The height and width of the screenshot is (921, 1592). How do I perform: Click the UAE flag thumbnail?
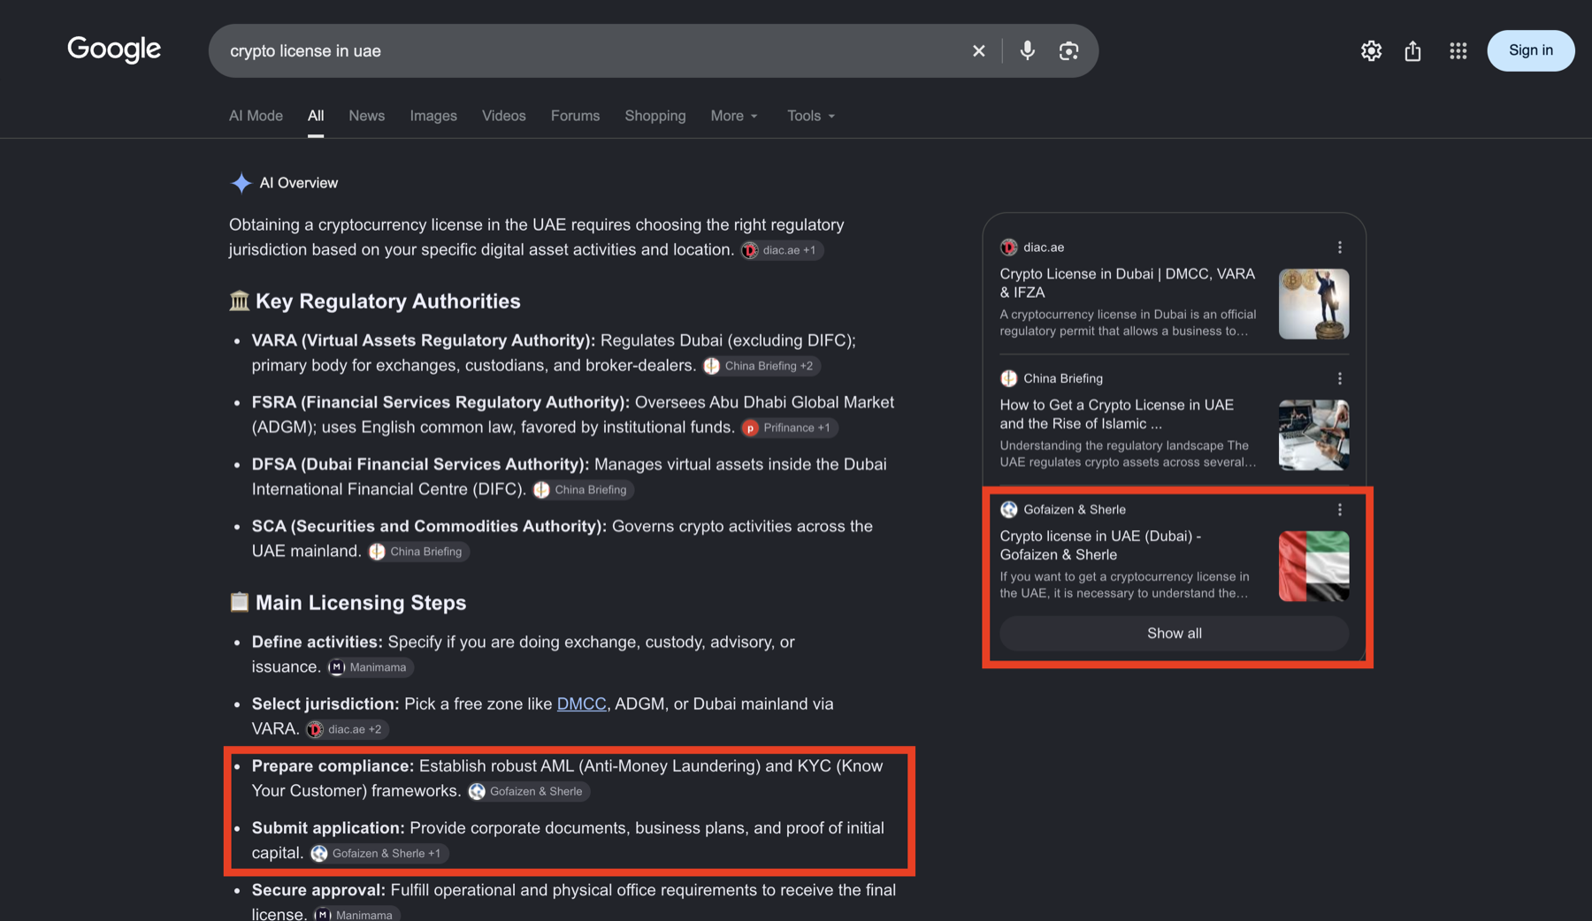pyautogui.click(x=1313, y=566)
